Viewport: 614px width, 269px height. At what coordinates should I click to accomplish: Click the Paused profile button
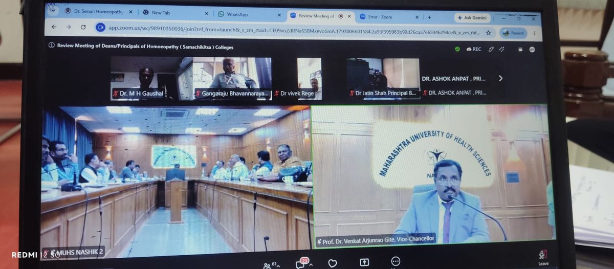point(513,33)
